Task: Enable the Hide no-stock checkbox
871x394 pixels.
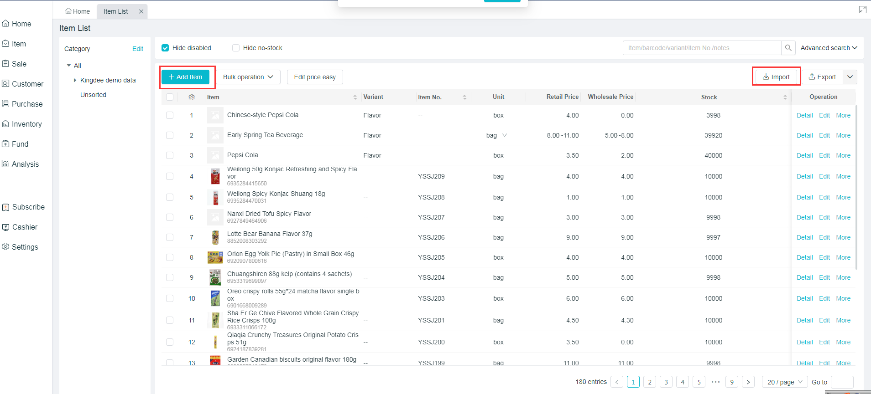Action: tap(236, 48)
